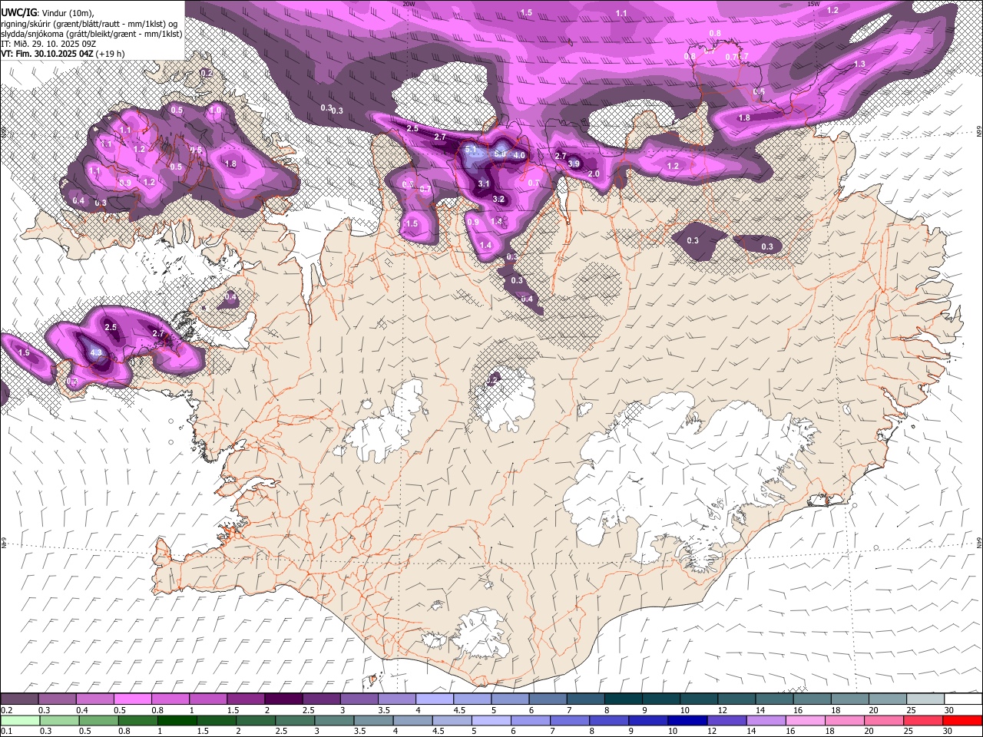
Task: Click the 4.5 label under the bottom legend row
Action: pyautogui.click(x=437, y=732)
